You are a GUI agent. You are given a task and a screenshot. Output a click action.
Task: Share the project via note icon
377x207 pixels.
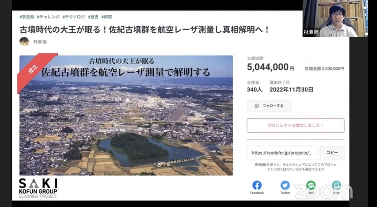(337, 185)
